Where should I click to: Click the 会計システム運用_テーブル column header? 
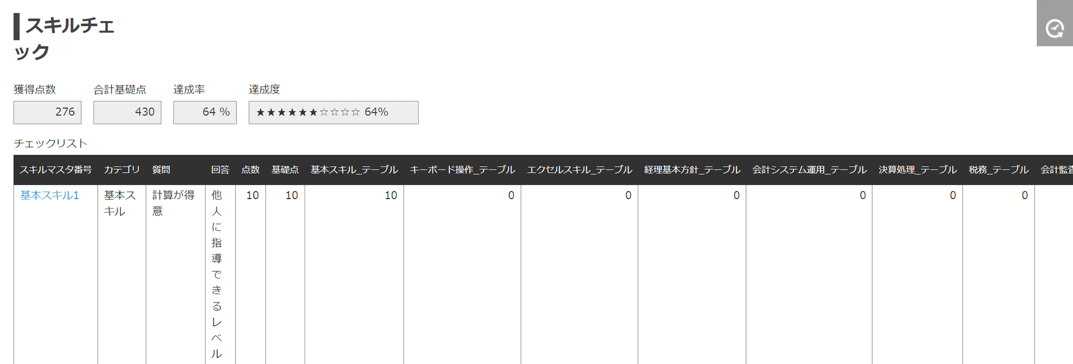pyautogui.click(x=809, y=169)
